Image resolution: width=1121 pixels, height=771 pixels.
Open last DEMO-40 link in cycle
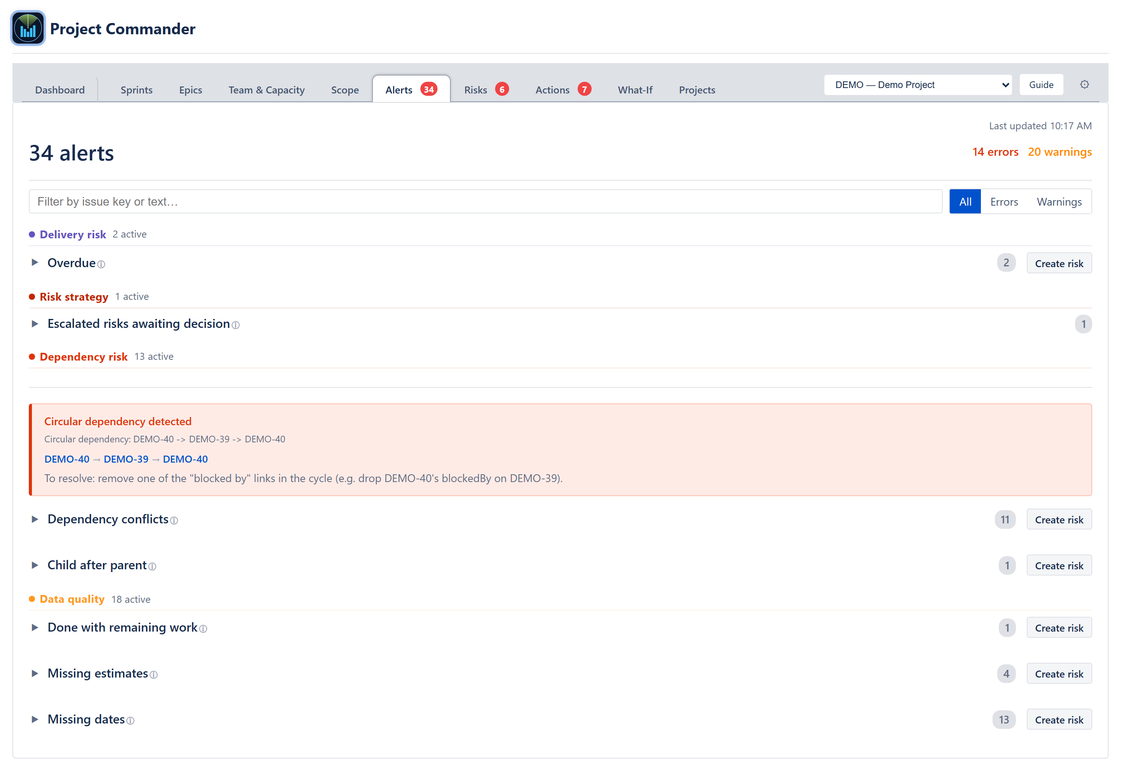pos(185,459)
